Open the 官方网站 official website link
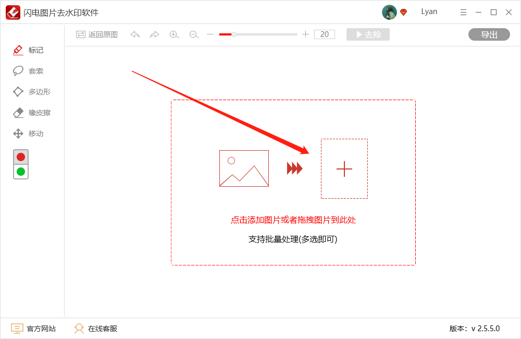Viewport: 521px width, 339px height. coord(33,329)
